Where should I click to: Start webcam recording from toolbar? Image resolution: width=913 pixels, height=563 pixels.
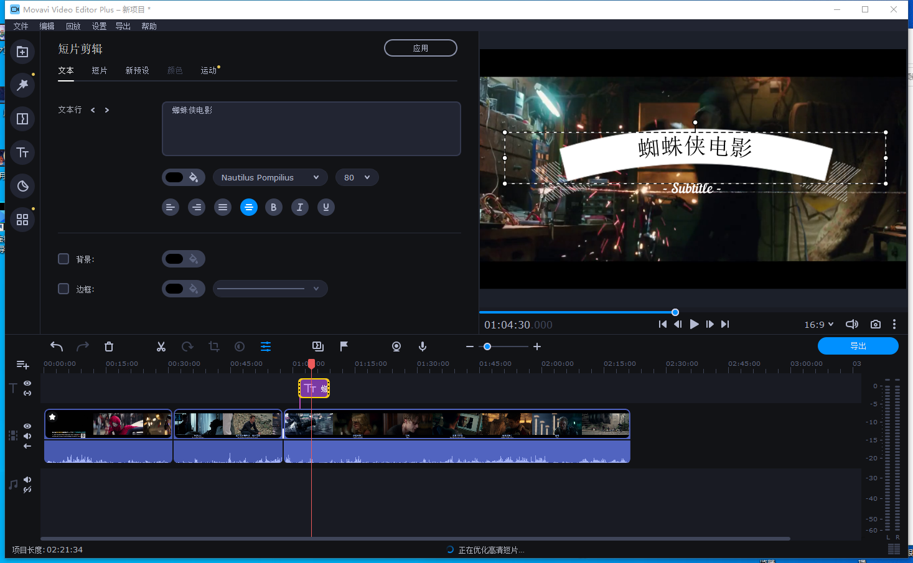coord(396,347)
